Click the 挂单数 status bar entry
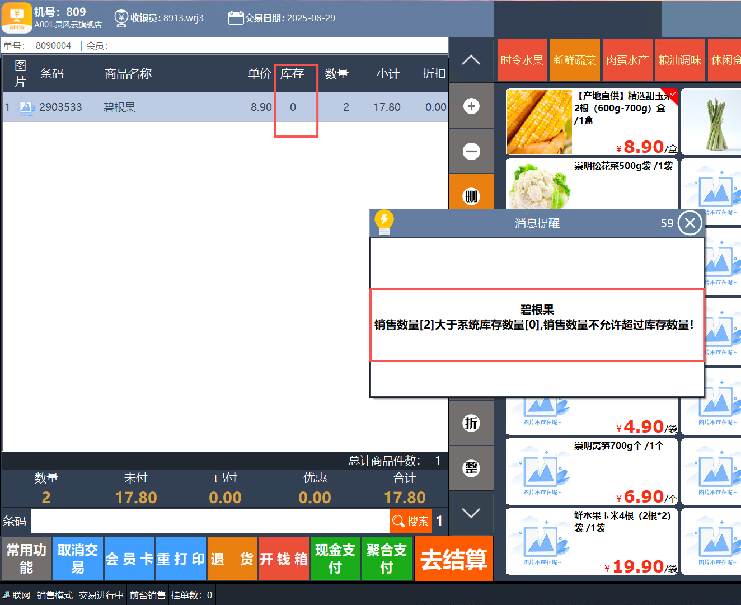Screen dimensions: 741x605 [191, 595]
